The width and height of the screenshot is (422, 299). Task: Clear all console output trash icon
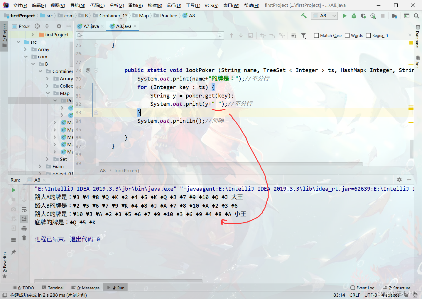[24, 238]
